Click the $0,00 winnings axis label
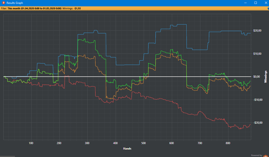Screen dimensions: 269x157 pos(257,77)
